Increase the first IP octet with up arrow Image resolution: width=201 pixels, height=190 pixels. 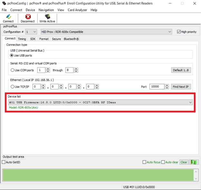(x=43, y=85)
